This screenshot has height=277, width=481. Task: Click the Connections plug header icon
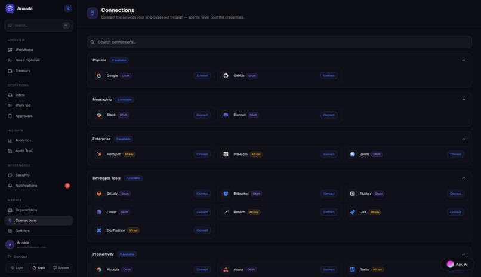[x=92, y=13]
